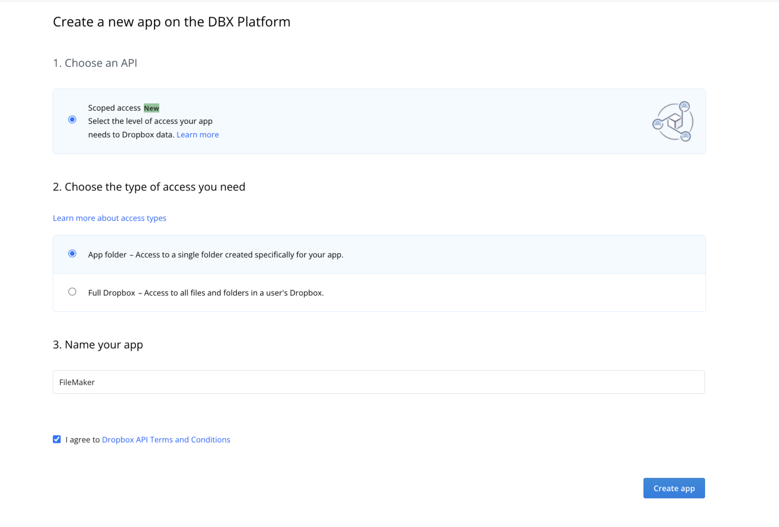Click the Choose an API section heading

coord(95,63)
